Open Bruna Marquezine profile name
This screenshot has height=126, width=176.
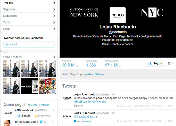pyautogui.click(x=26, y=122)
